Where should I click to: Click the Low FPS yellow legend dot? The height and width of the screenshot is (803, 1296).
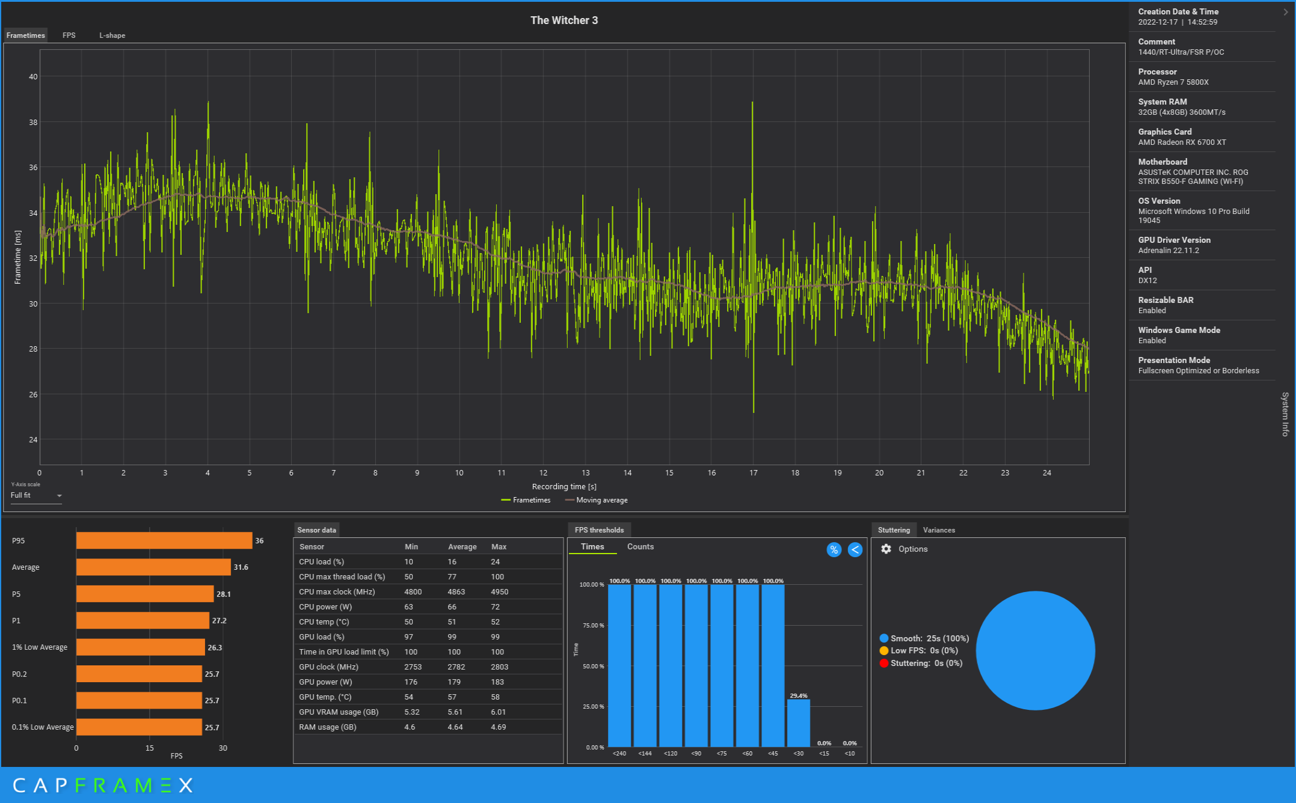pyautogui.click(x=883, y=650)
